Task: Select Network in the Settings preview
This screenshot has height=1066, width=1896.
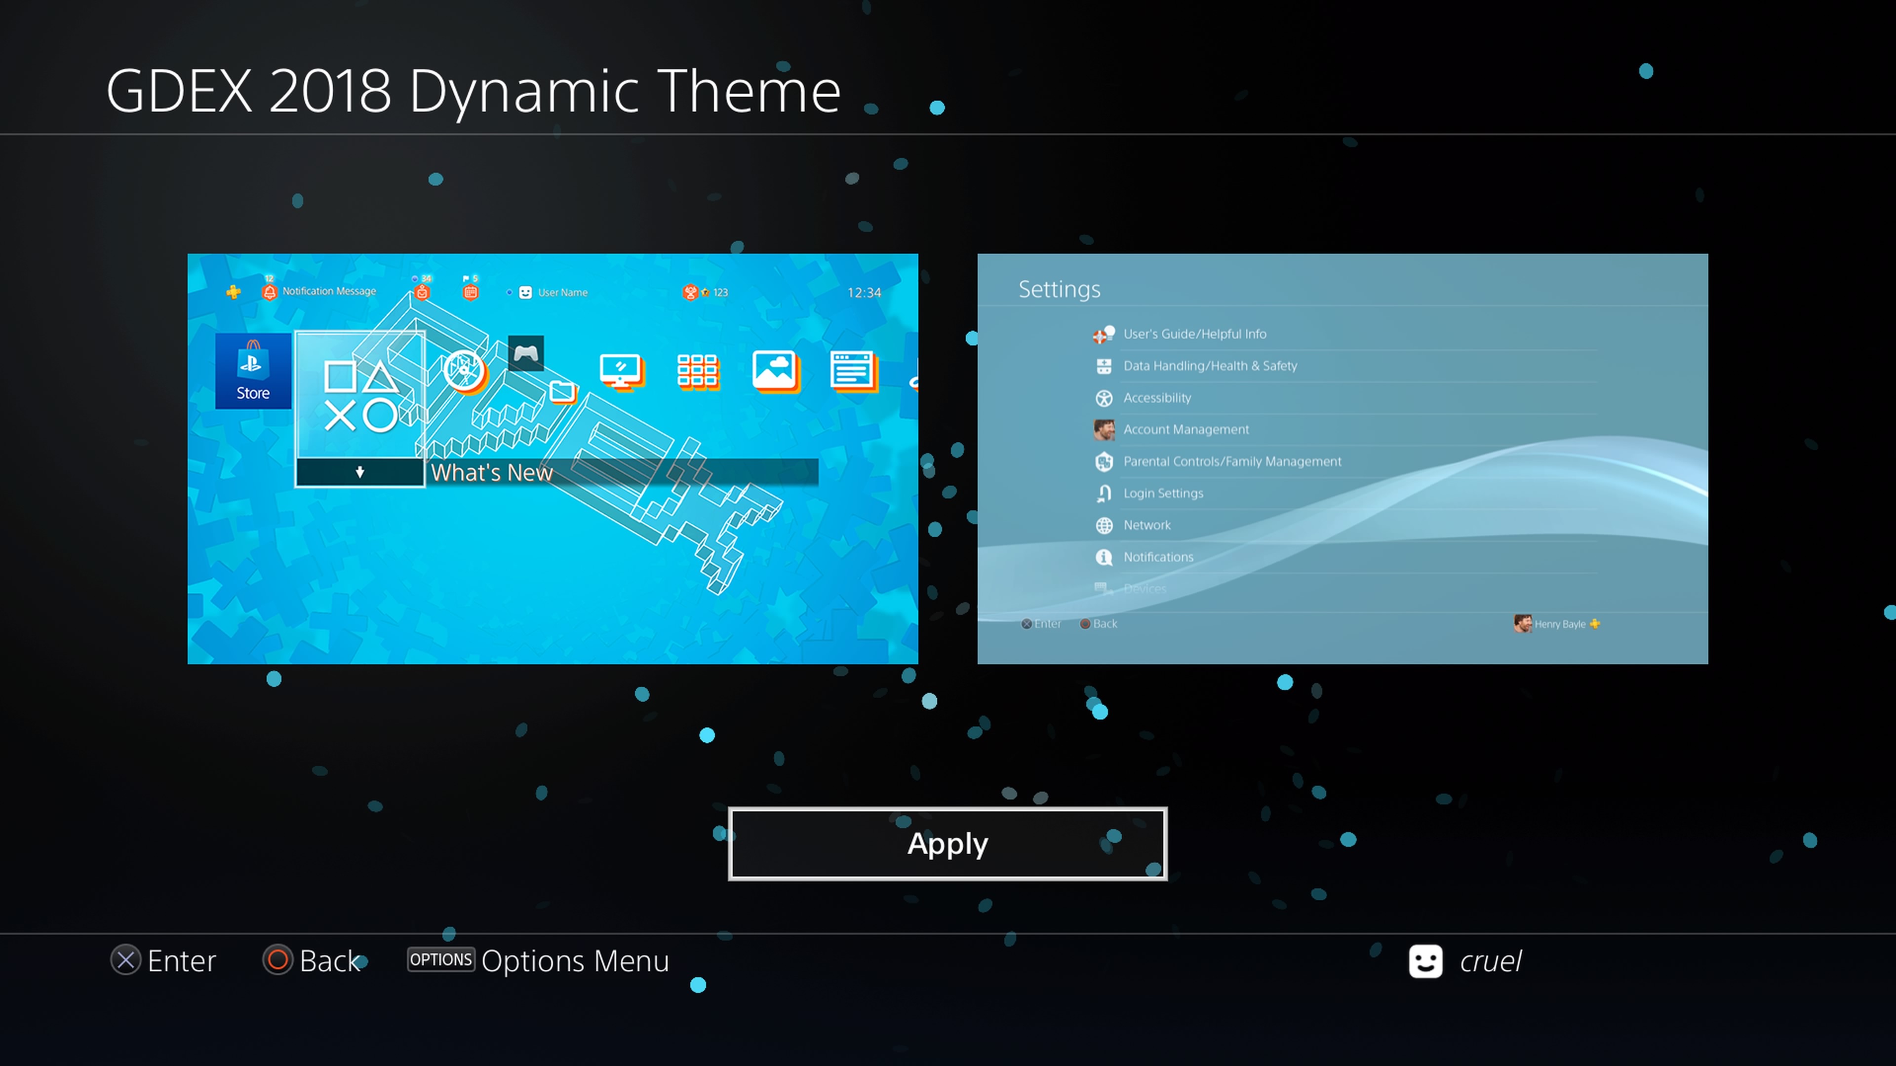Action: [1146, 525]
